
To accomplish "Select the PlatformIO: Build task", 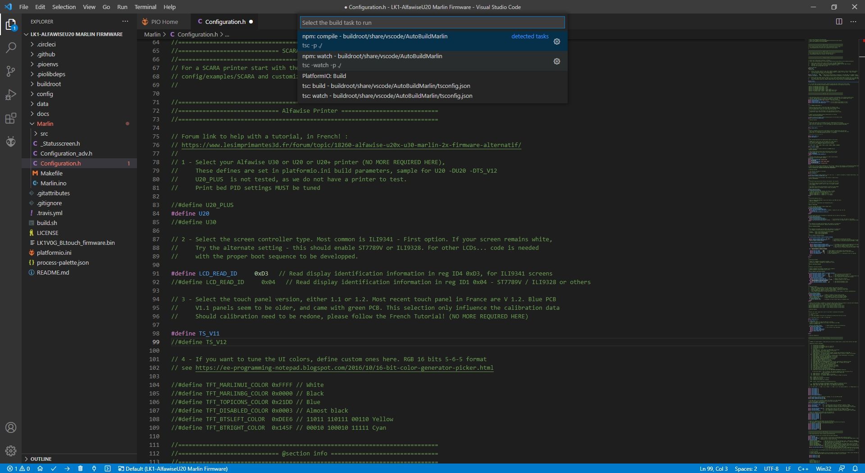I will pos(324,76).
